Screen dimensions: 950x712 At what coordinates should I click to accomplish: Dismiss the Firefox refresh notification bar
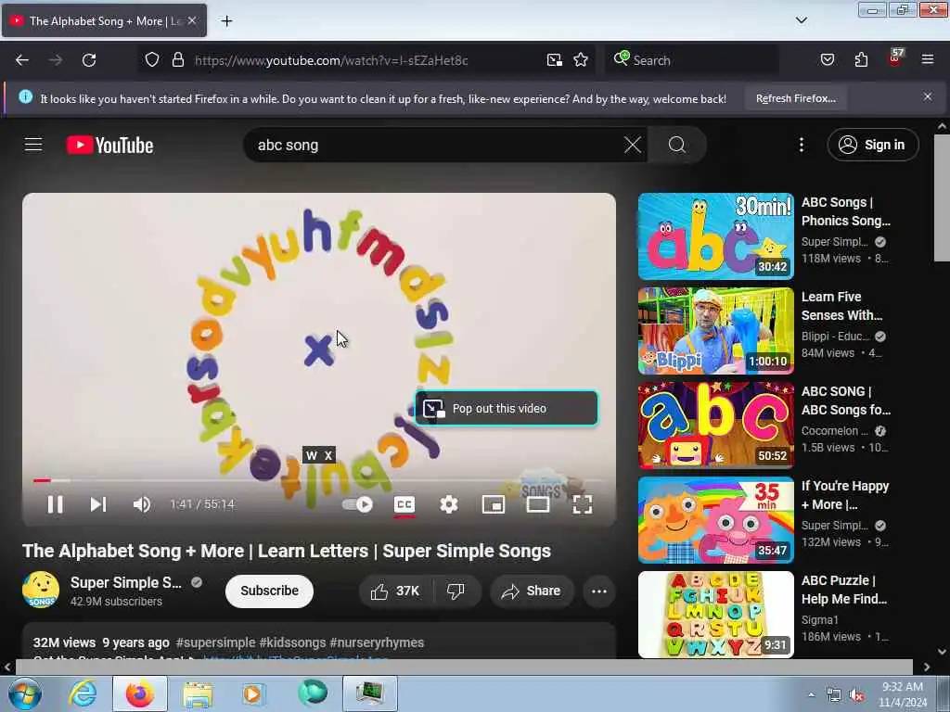tap(928, 96)
